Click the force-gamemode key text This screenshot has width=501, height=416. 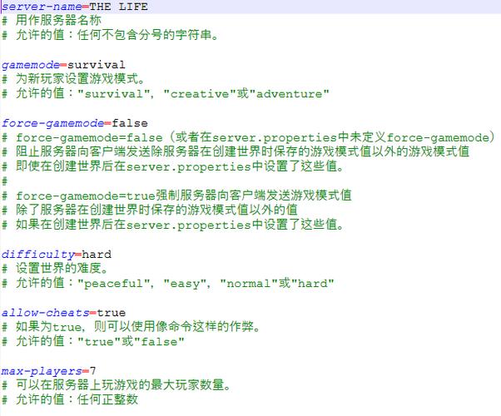[53, 123]
